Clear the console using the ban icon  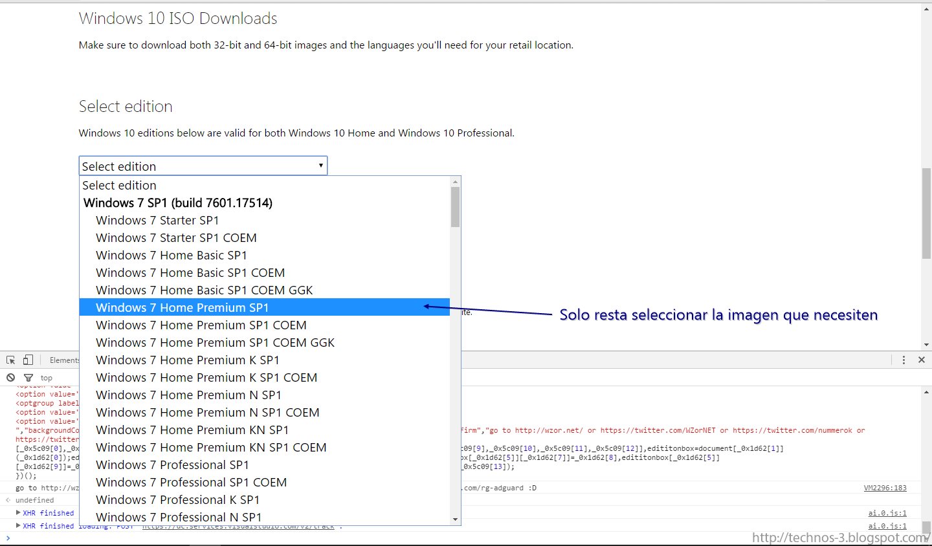coord(11,377)
